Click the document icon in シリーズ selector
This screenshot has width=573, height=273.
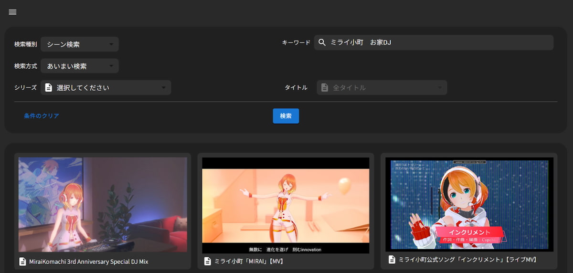point(48,87)
